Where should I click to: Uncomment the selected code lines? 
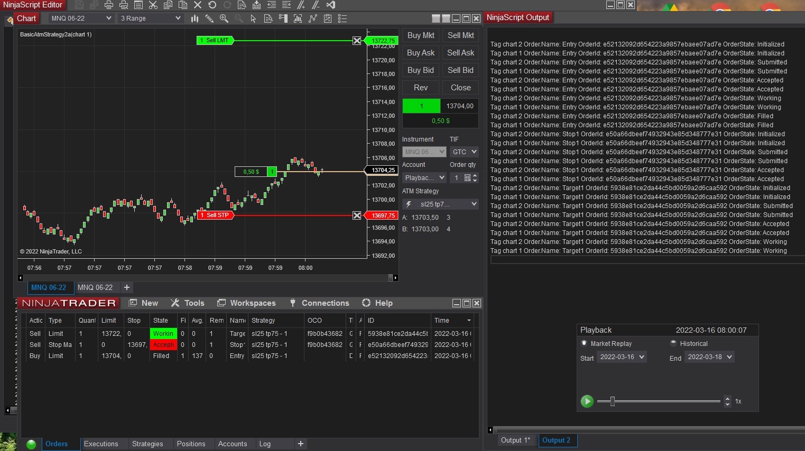tap(316, 5)
